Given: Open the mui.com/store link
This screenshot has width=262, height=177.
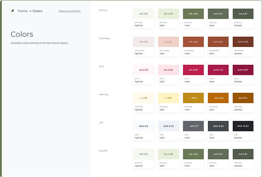Looking at the screenshot, I should click(70, 11).
